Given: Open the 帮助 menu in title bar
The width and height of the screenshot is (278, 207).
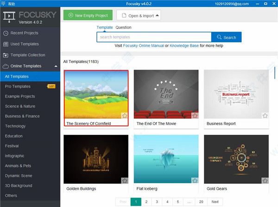Looking at the screenshot, I should point(12,3).
